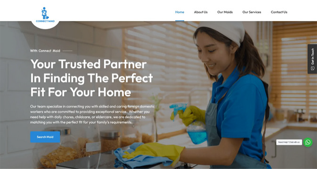Click the 'Need Help? Chat with us' bubble
The image size is (317, 169).
pyautogui.click(x=289, y=142)
